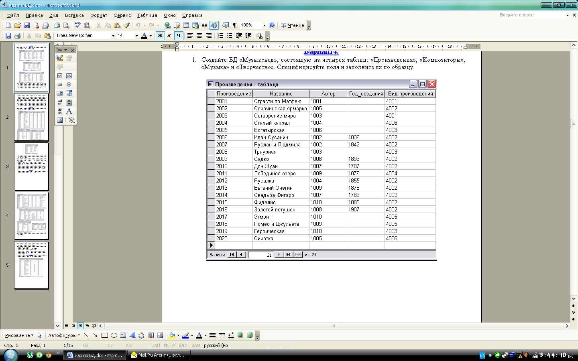This screenshot has height=361, width=578.
Task: Expand the fill color dropdown arrow
Action: [x=178, y=335]
